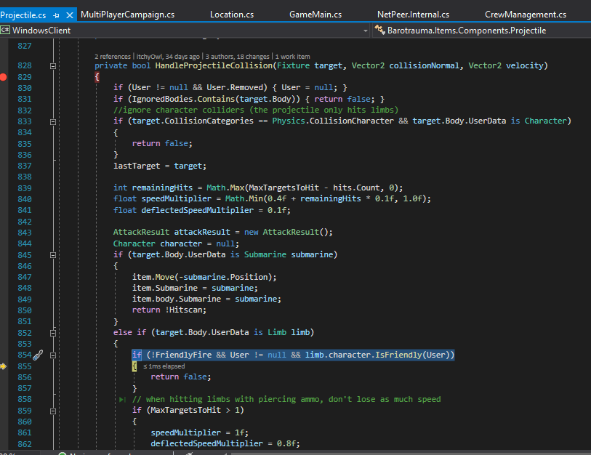
Task: Collapse the HandleProjectileCollision method at line 828
Action: coord(53,66)
